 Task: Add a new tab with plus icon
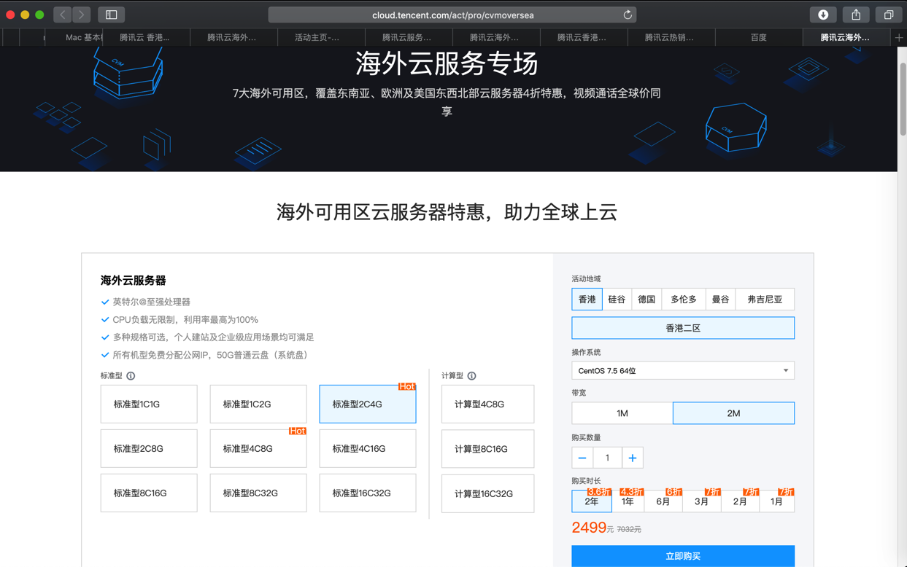[x=898, y=37]
